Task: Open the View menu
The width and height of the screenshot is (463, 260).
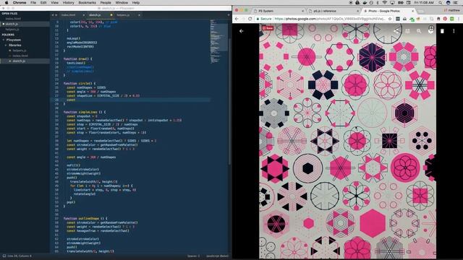Action: click(55, 3)
